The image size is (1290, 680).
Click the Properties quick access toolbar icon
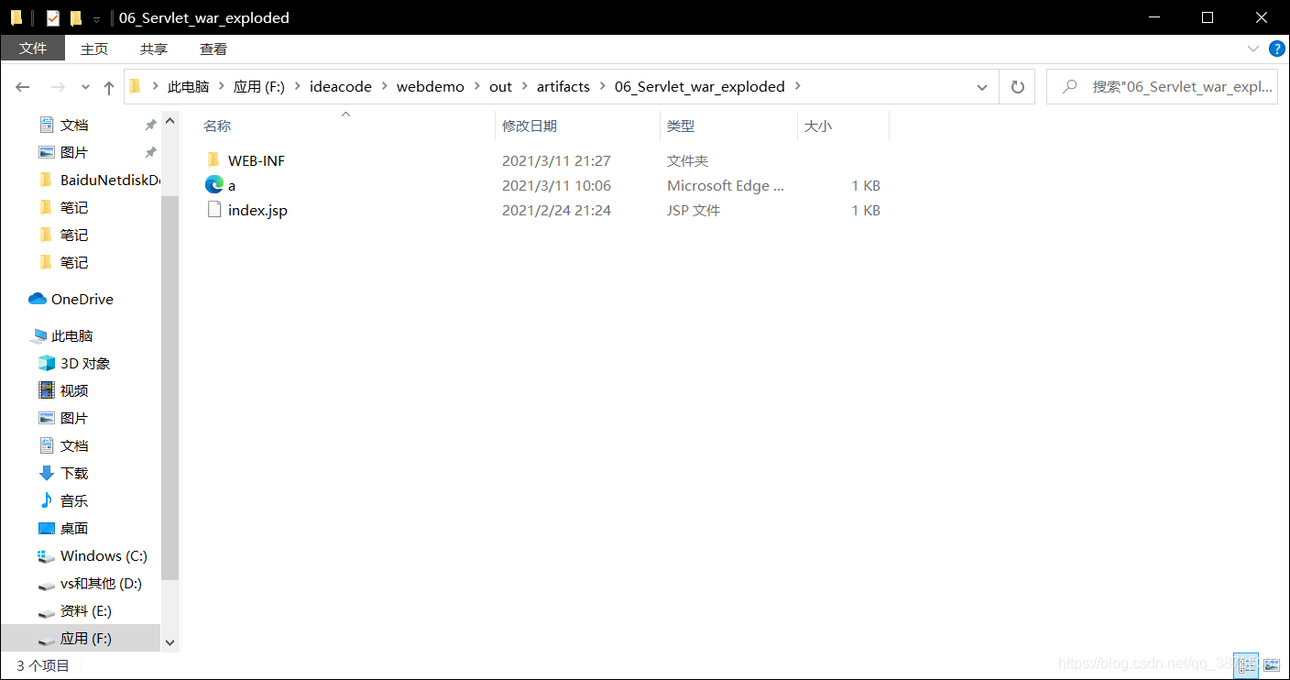pos(53,17)
